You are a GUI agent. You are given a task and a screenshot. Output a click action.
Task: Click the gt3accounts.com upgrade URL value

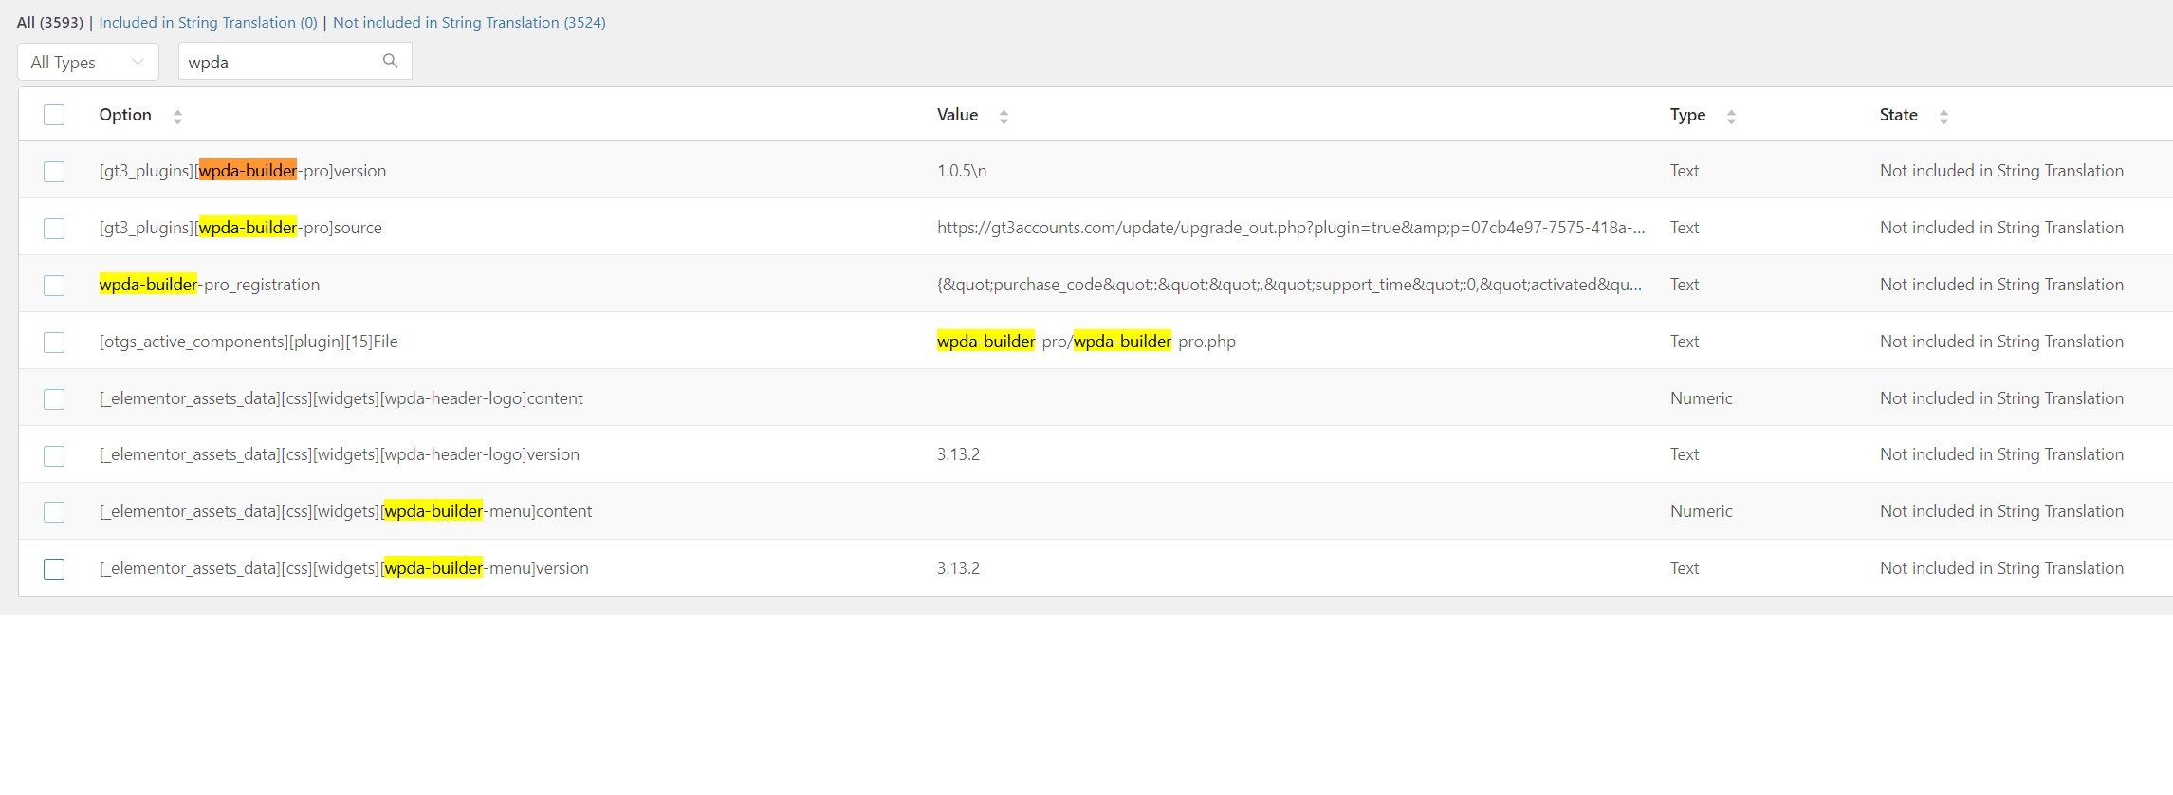pyautogui.click(x=1291, y=228)
